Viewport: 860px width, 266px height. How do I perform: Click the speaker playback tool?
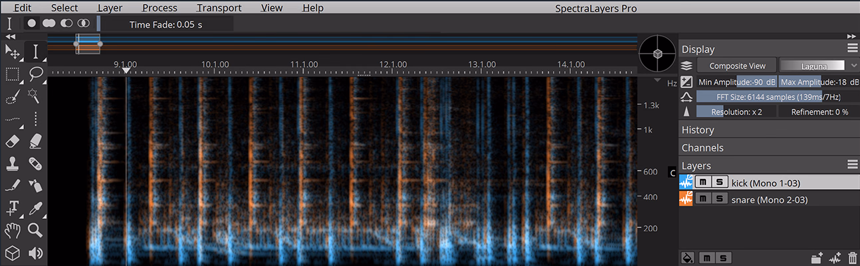click(x=35, y=253)
